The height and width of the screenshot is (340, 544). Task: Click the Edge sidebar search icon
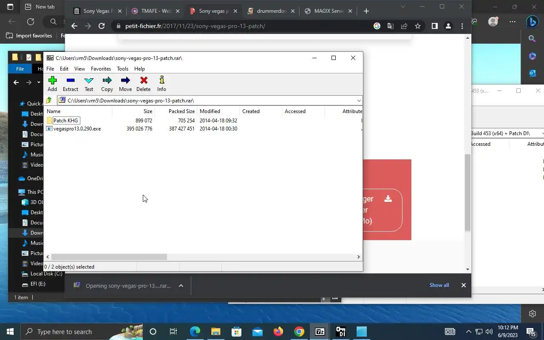(532, 39)
